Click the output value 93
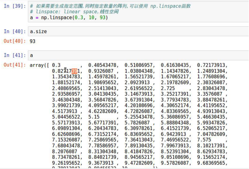Screen dimensions: 249x169 [33, 41]
